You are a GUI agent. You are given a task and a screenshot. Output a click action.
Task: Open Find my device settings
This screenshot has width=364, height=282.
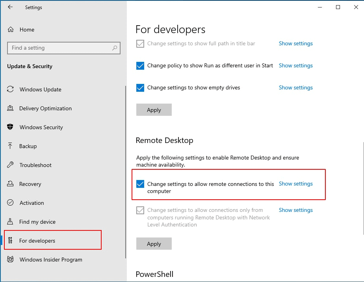pyautogui.click(x=37, y=222)
